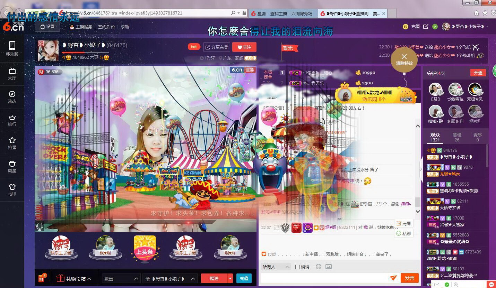Click the emoji smiley icon in chat toolbar
The width and height of the screenshot is (496, 288).
coord(319,267)
